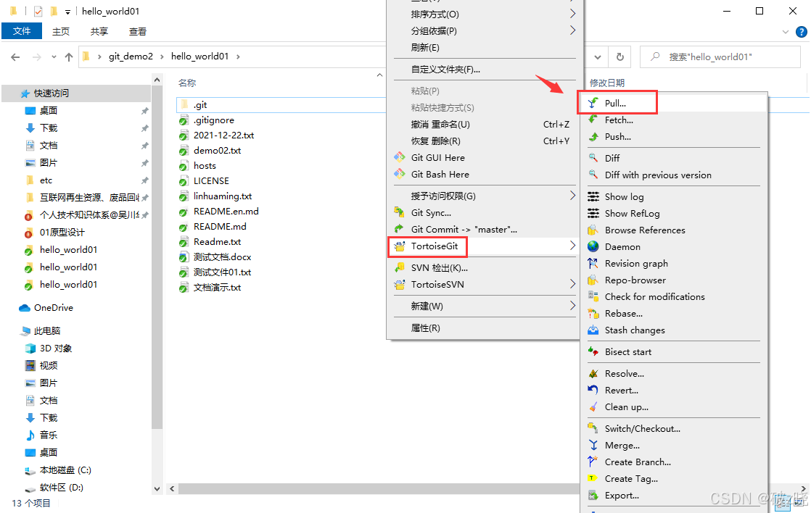
Task: Click the Fetch icon
Action: point(593,120)
